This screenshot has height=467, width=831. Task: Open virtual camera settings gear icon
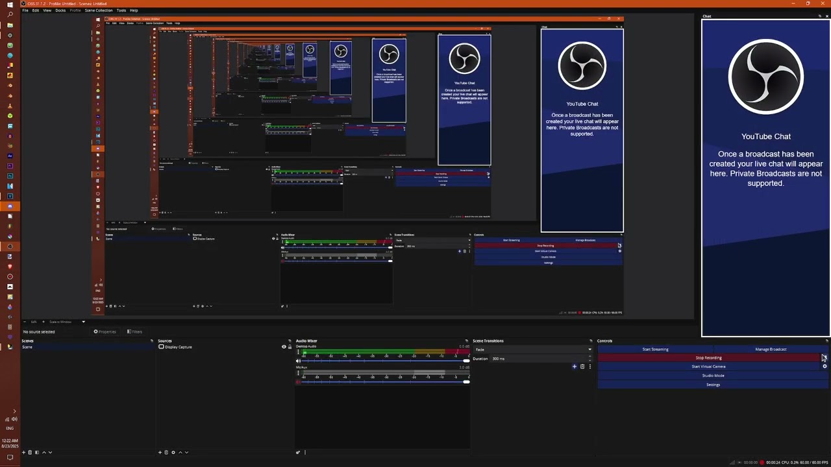825,366
